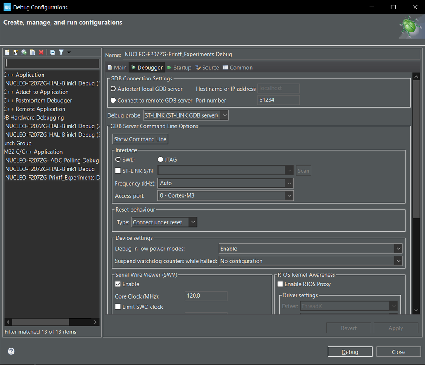
Task: Enable the ST-LINK S/N checkbox
Action: point(118,171)
